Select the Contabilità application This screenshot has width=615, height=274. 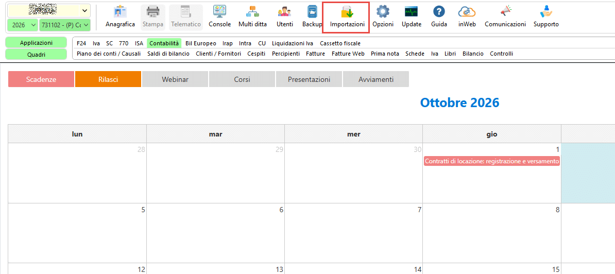[164, 43]
